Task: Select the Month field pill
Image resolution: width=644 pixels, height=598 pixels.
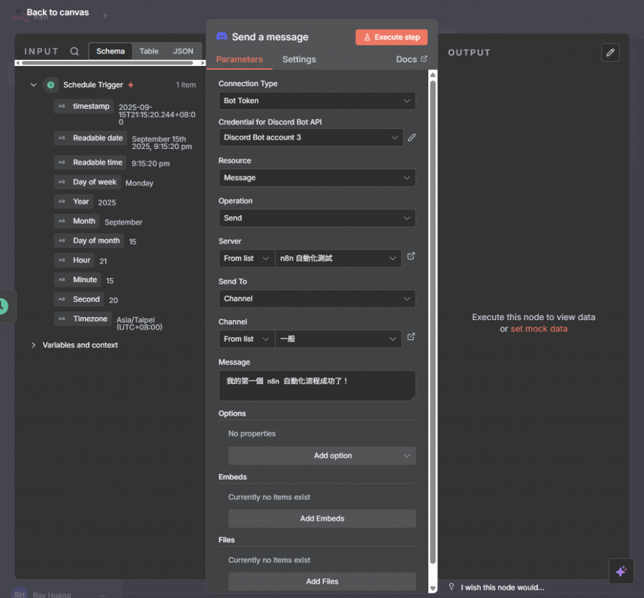Action: (76, 221)
